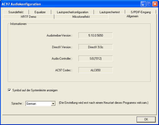This screenshot has height=125, width=159.
Task: Minimize the AC97 Audiokonfiguration window
Action: point(143,4)
